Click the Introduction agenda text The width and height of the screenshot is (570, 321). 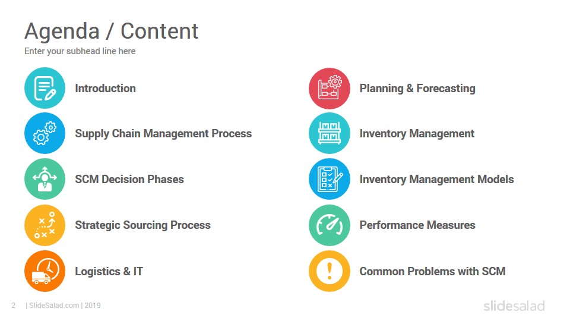point(106,89)
